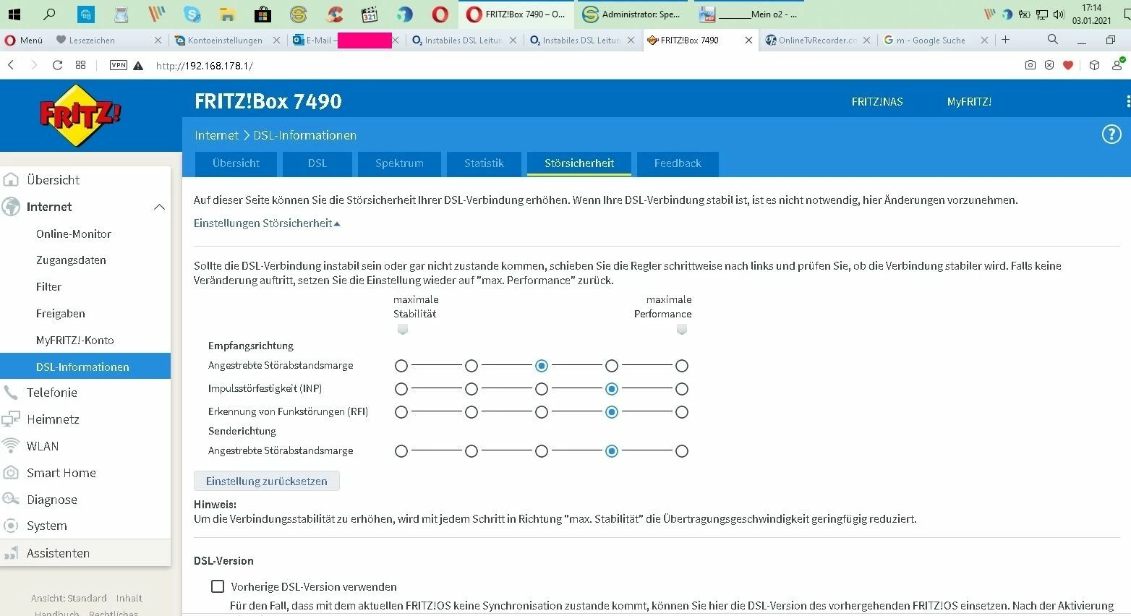This screenshot has height=616, width=1131.
Task: Open Microsoft Store from the taskbar
Action: 263,14
